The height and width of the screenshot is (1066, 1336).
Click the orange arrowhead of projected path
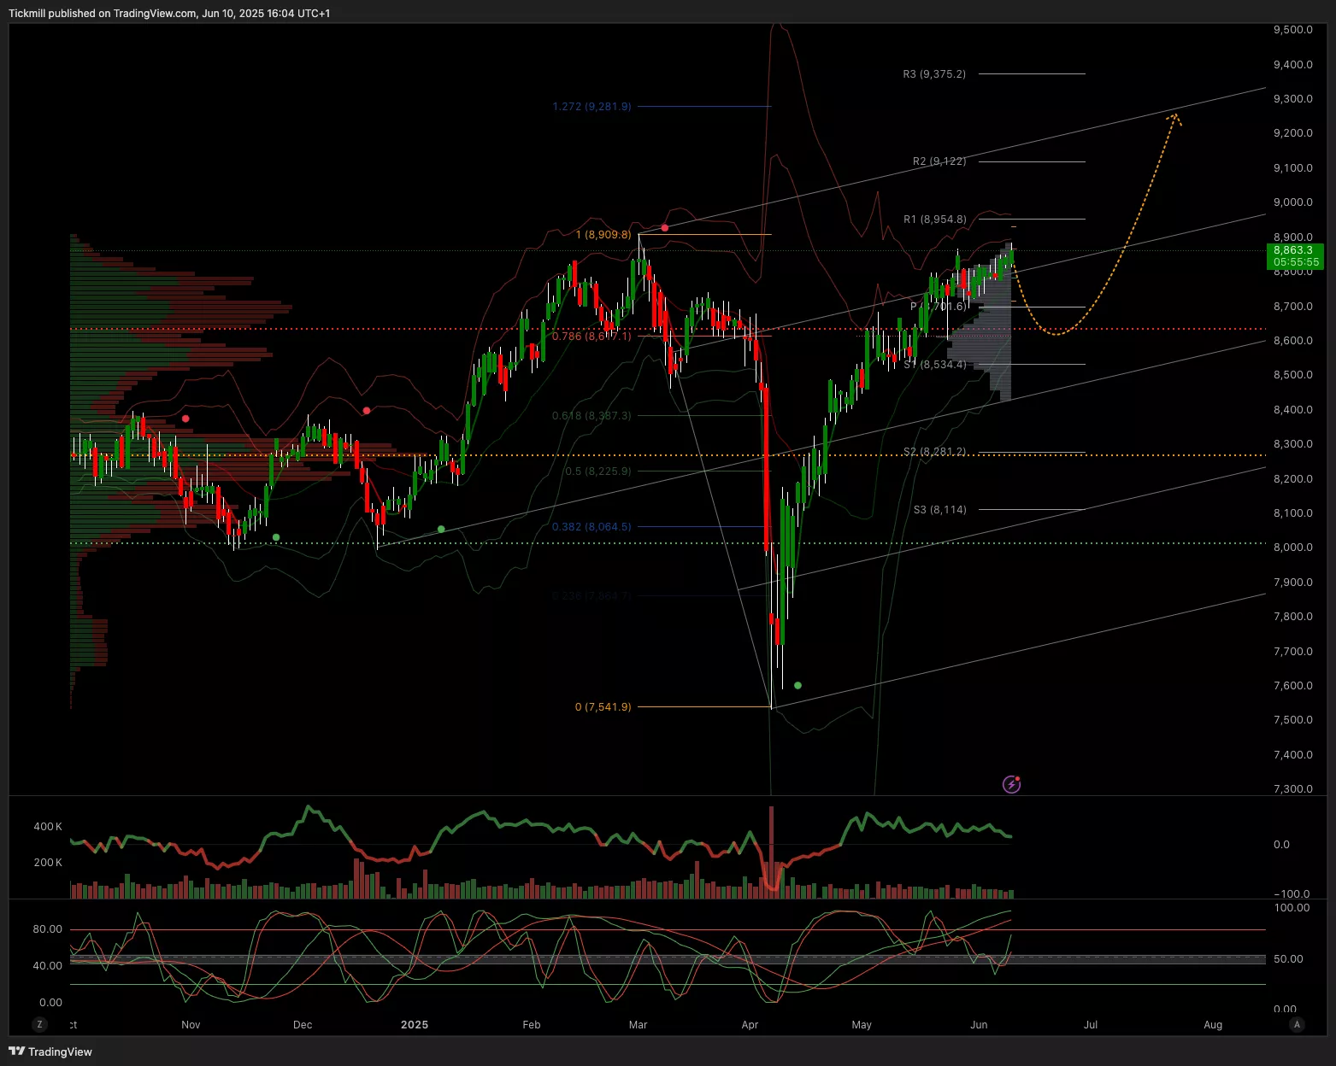pos(1176,118)
